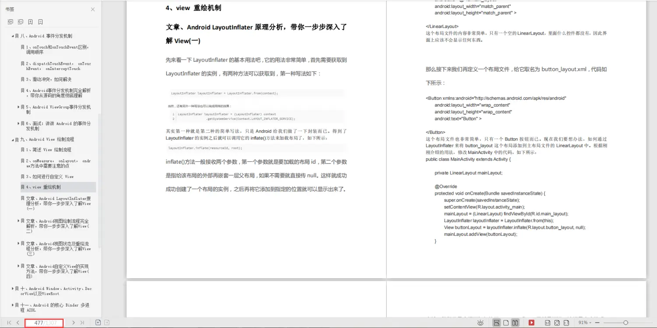Click text public class MainActivity extends Activity
The width and height of the screenshot is (657, 328).
tap(468, 159)
